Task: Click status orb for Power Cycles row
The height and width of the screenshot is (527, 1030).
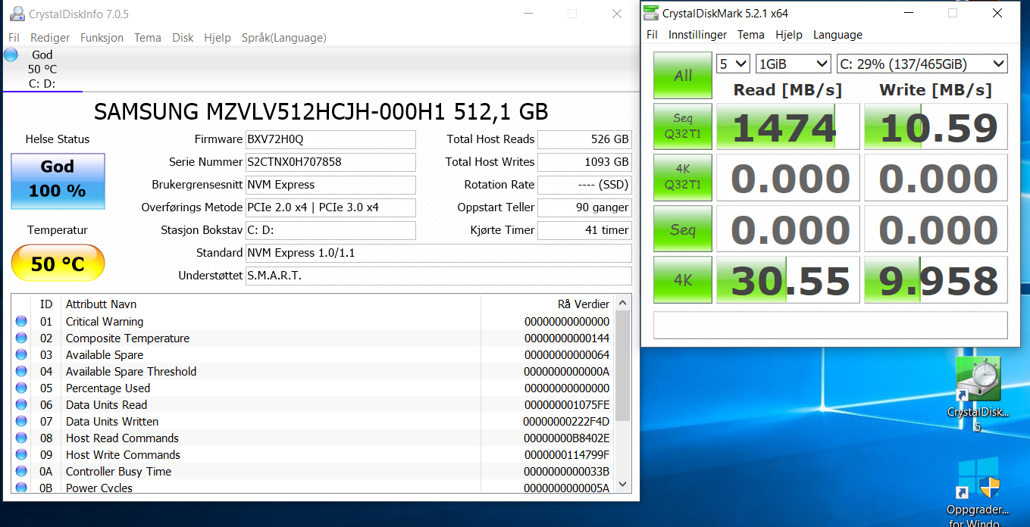Action: click(x=21, y=488)
